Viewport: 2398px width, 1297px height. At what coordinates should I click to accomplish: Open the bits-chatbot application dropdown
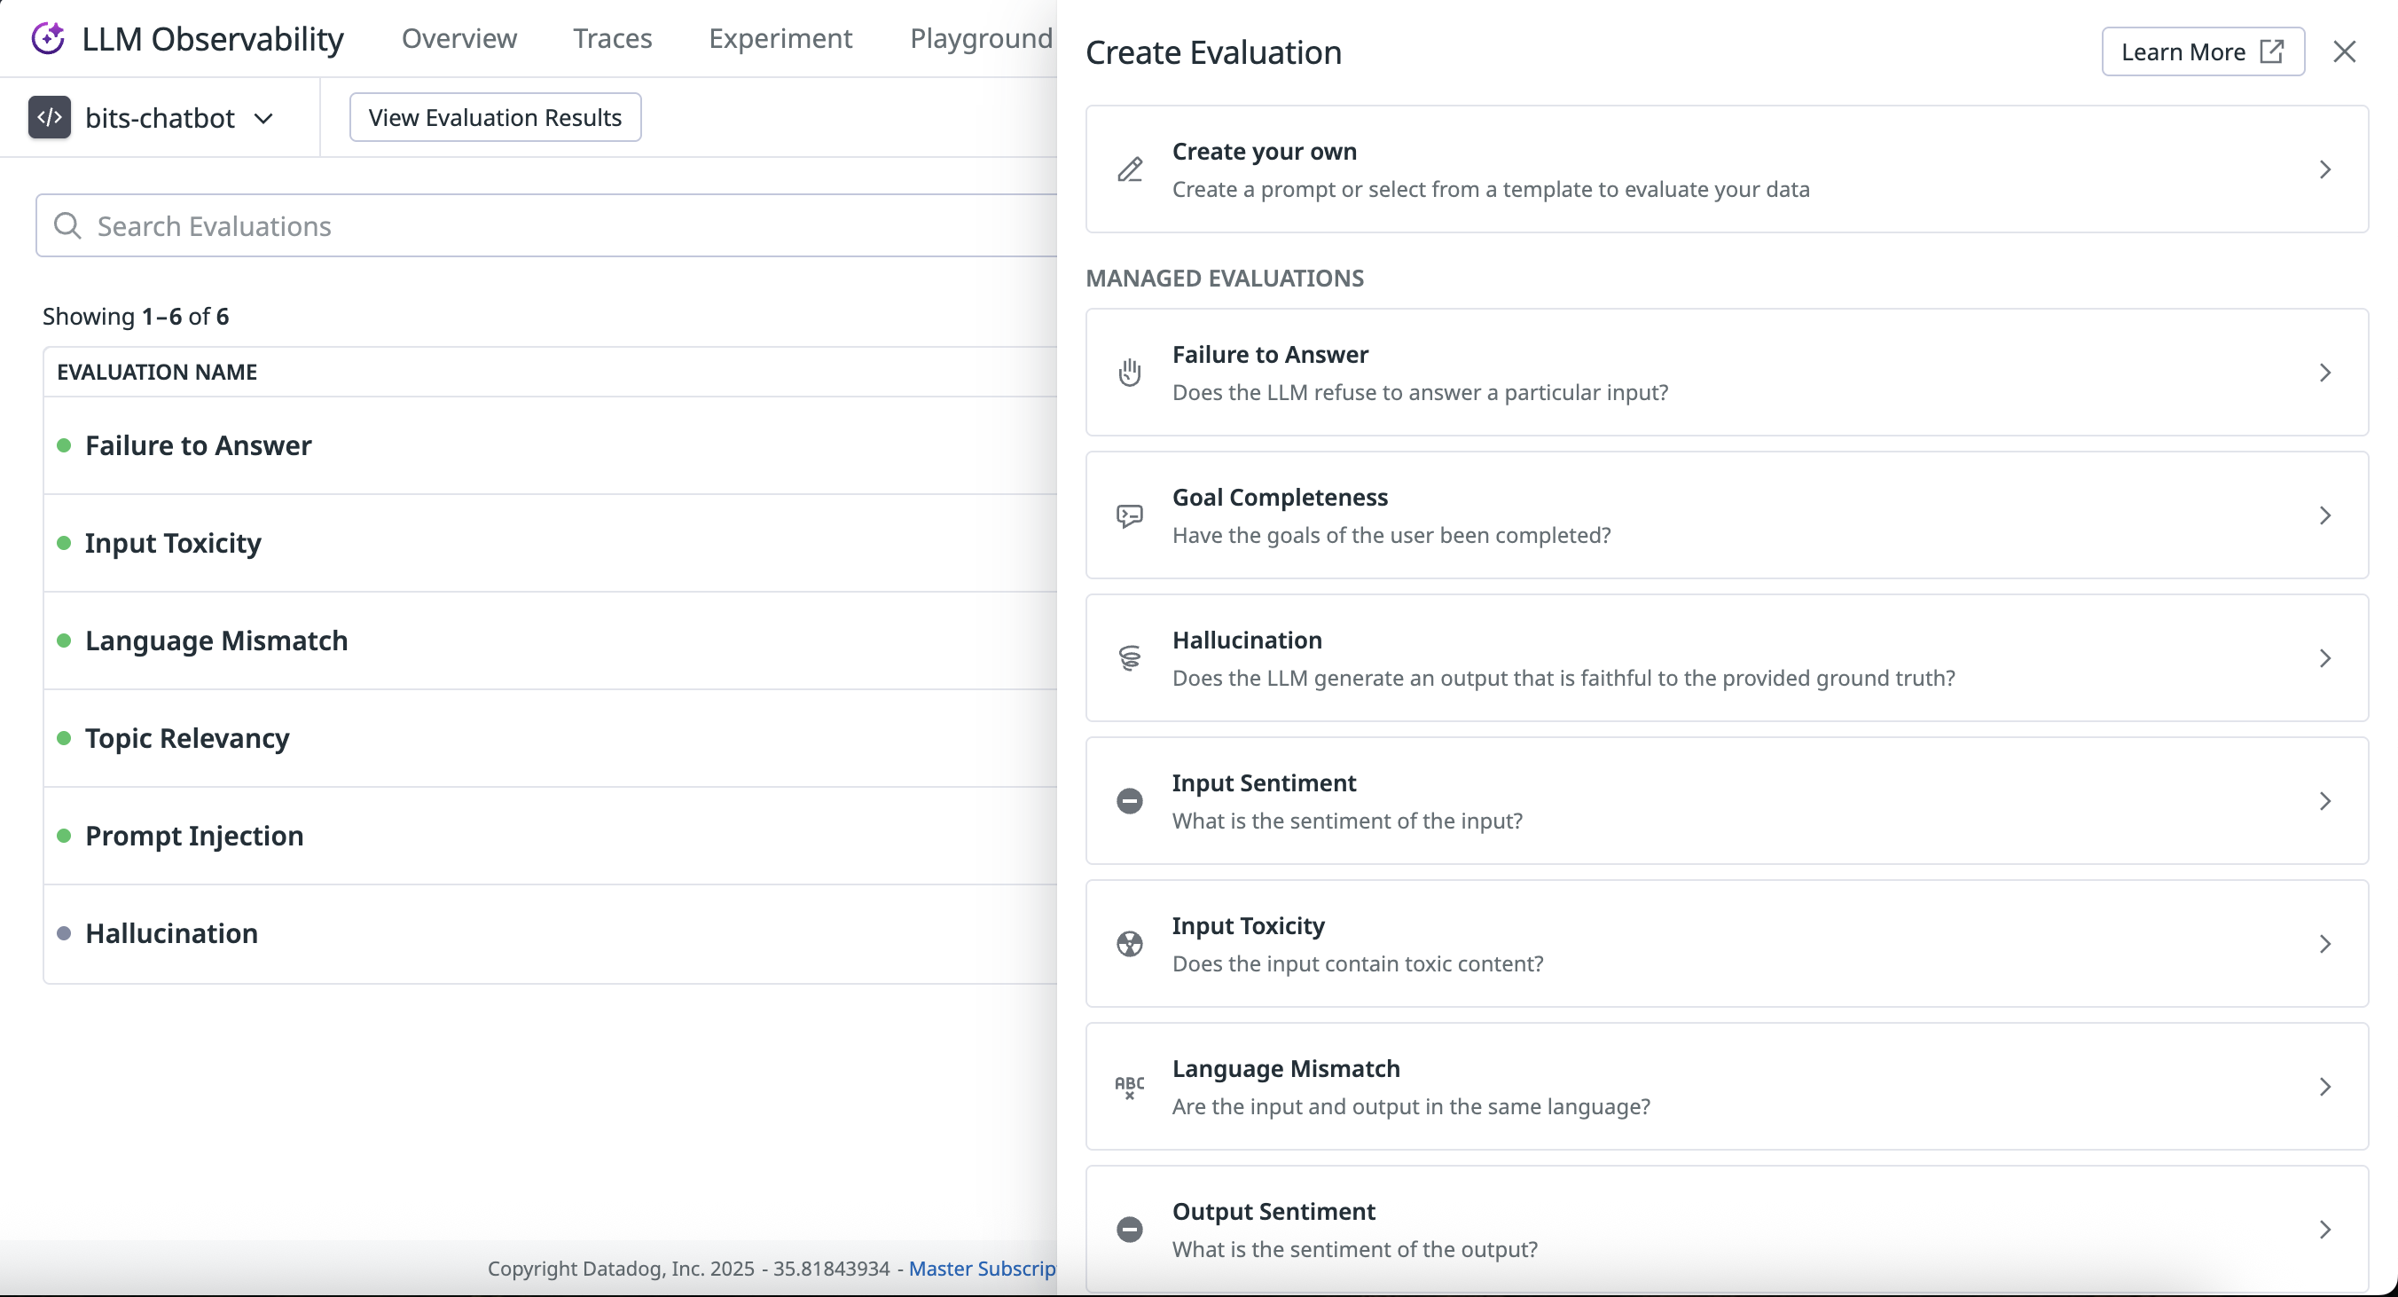click(x=263, y=118)
